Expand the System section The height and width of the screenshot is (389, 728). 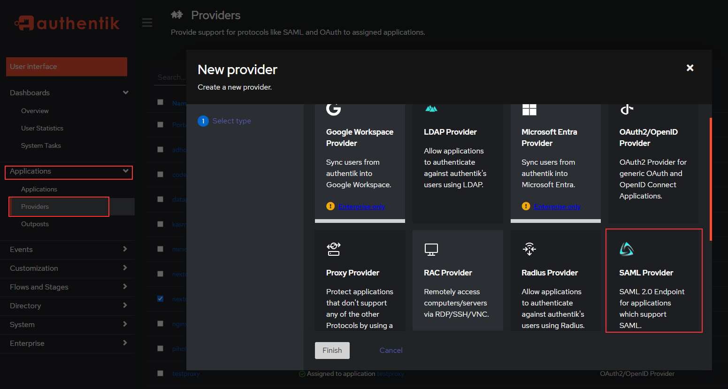67,325
